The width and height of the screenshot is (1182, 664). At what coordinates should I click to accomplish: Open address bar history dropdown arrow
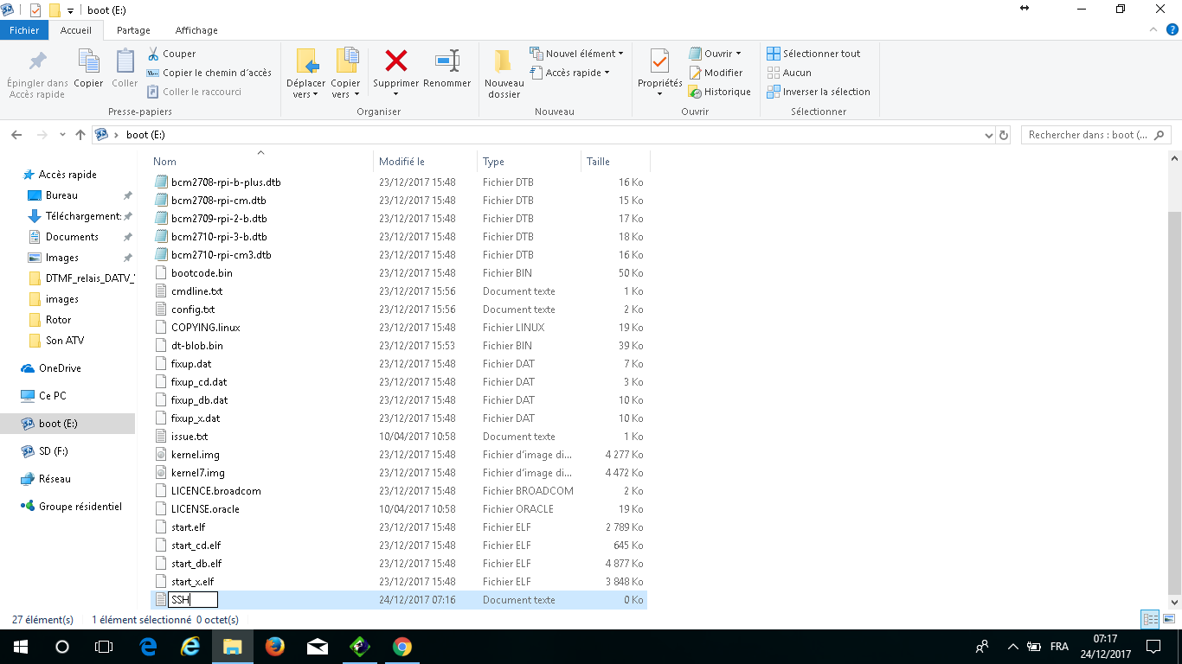click(989, 135)
